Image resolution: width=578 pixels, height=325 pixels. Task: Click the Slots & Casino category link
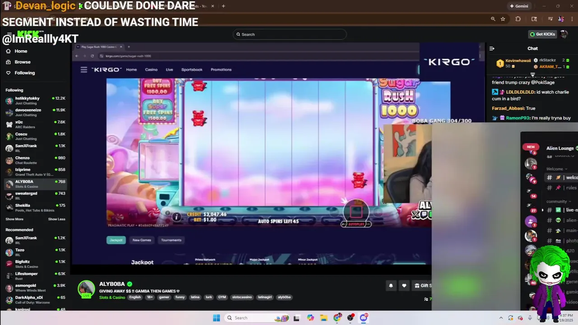point(112,297)
